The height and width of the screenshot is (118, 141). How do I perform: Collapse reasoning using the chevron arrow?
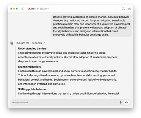pyautogui.click(x=44, y=43)
